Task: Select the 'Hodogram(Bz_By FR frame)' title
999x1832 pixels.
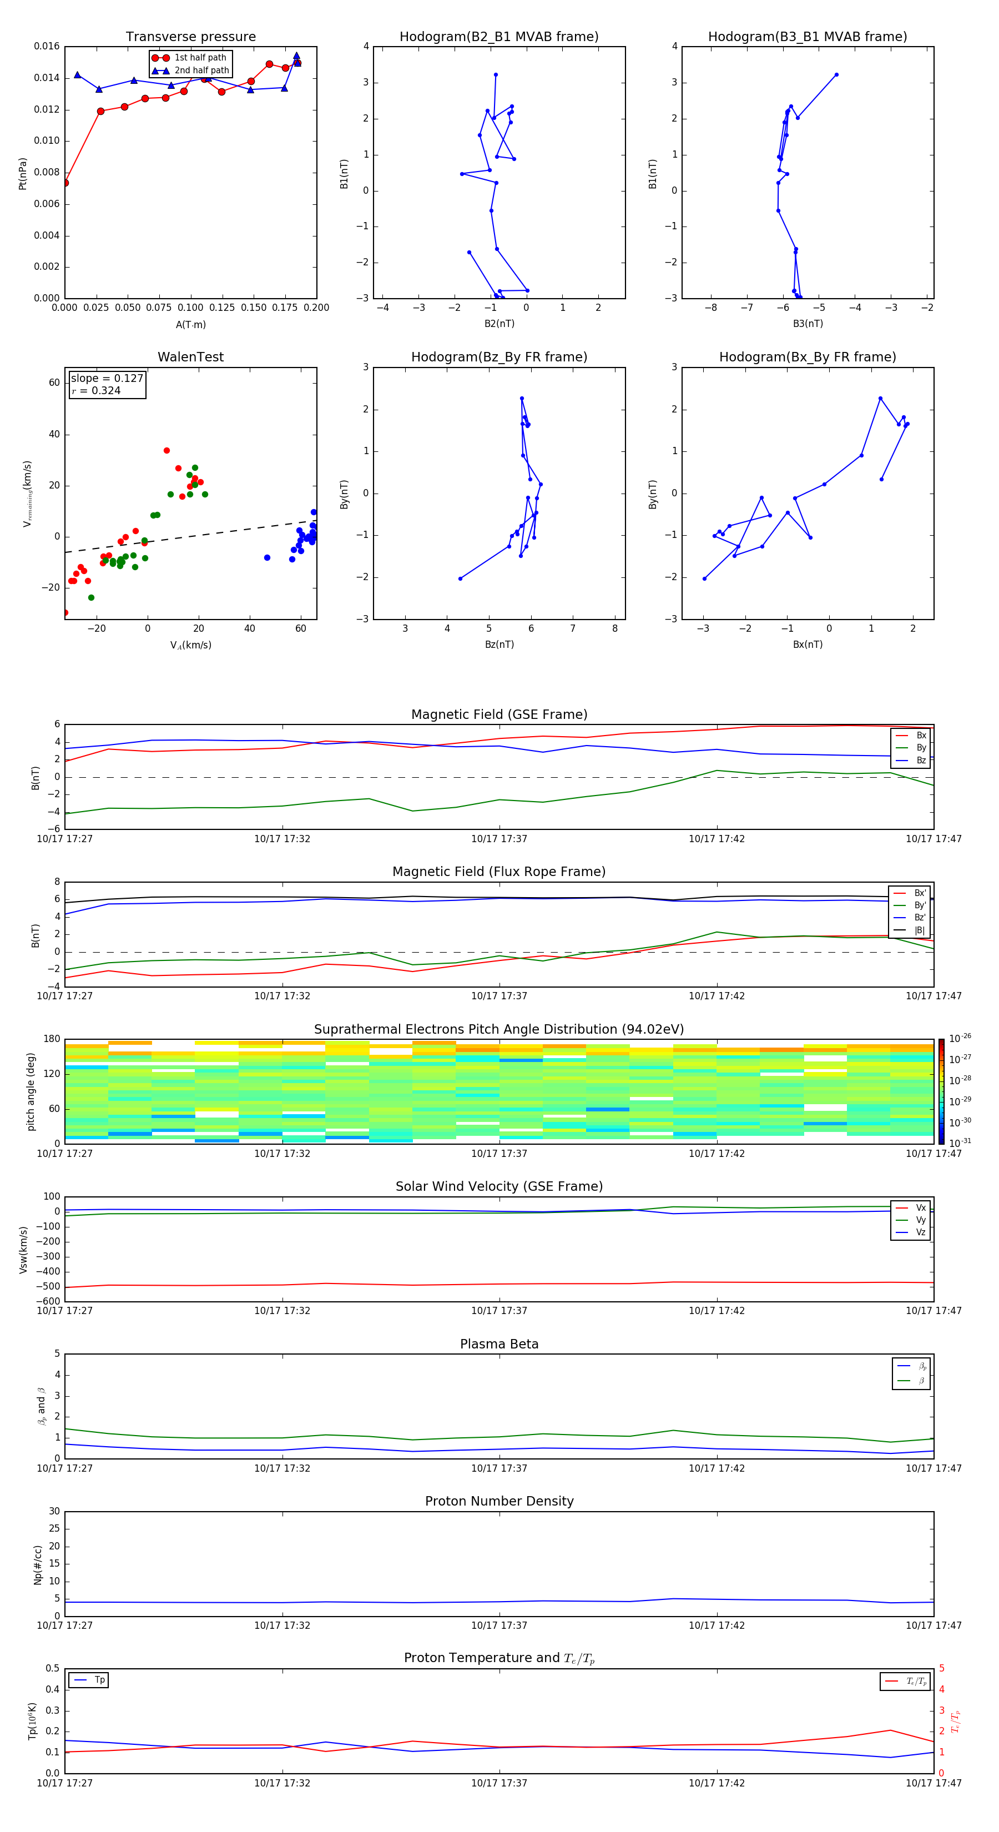Action: 499,357
